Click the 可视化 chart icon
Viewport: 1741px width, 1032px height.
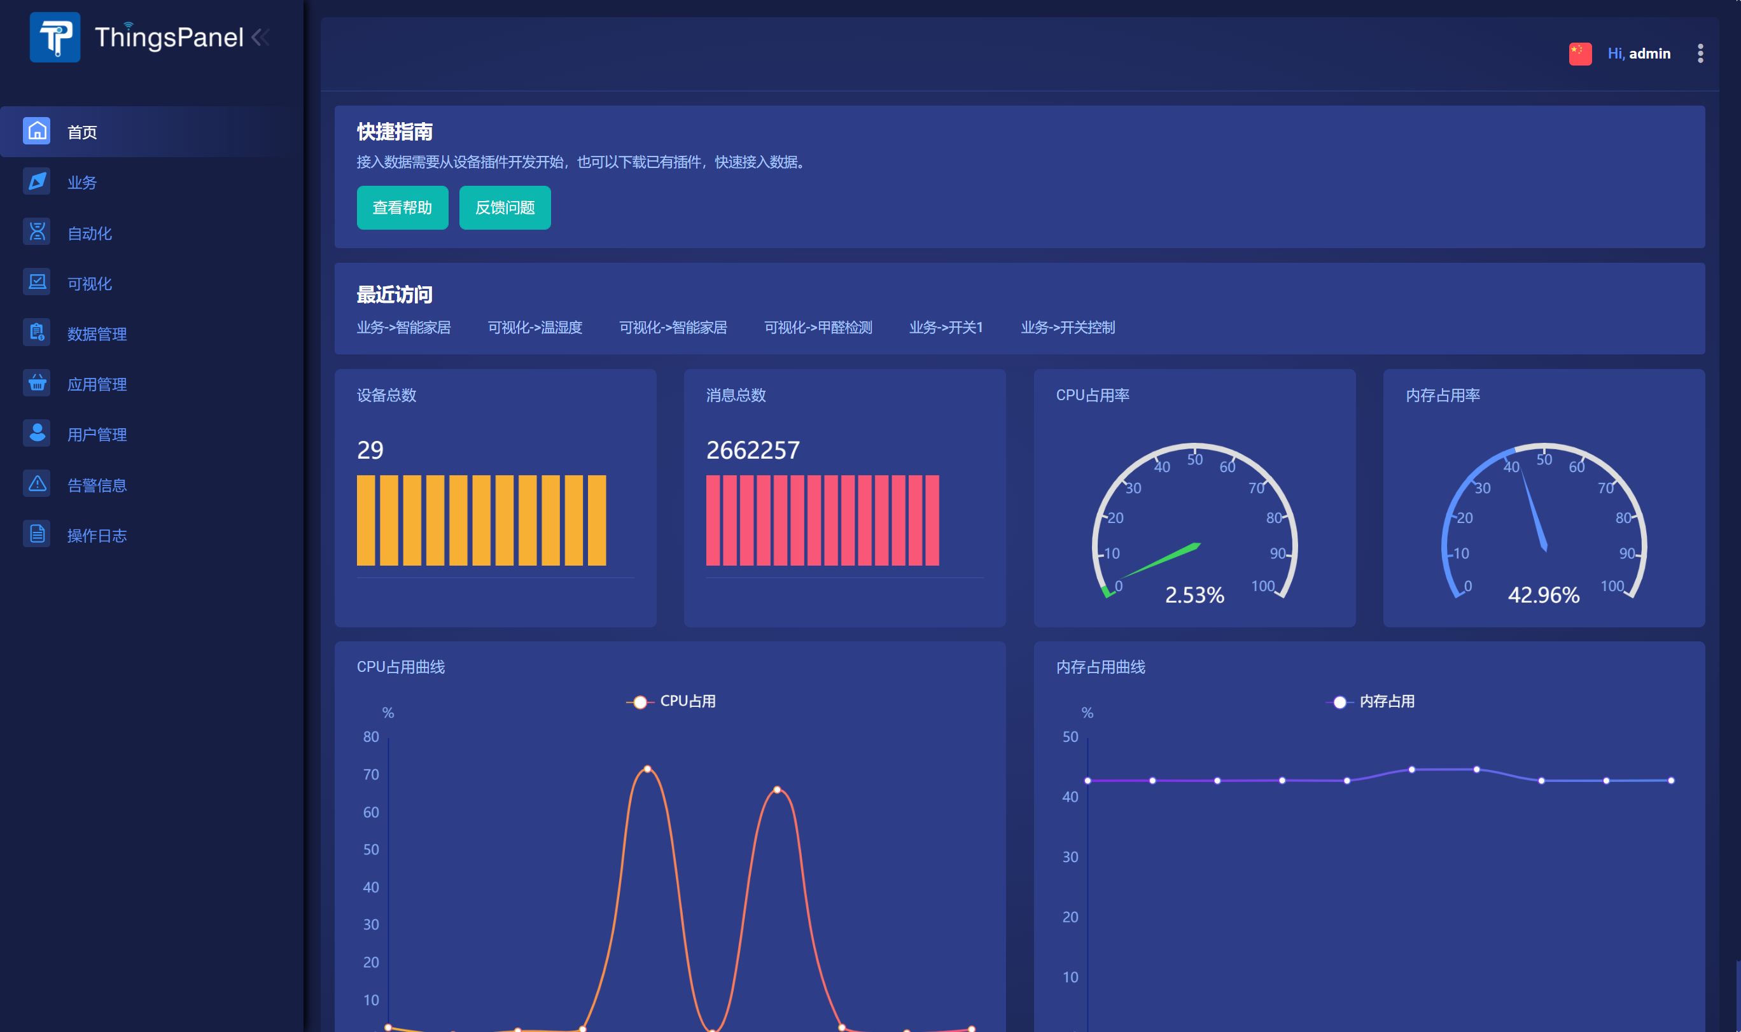pos(37,282)
